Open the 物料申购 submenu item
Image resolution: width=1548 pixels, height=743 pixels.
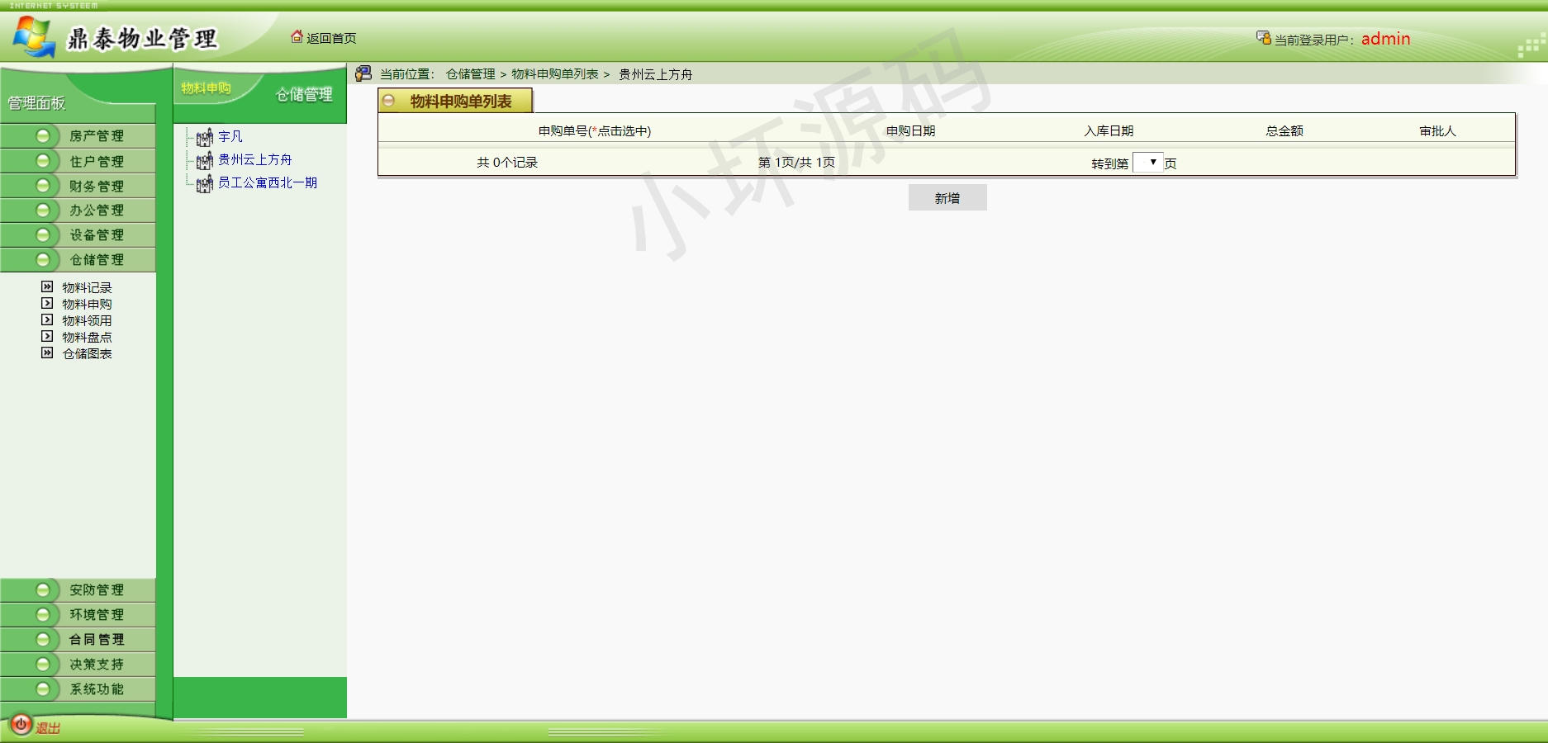coord(87,304)
